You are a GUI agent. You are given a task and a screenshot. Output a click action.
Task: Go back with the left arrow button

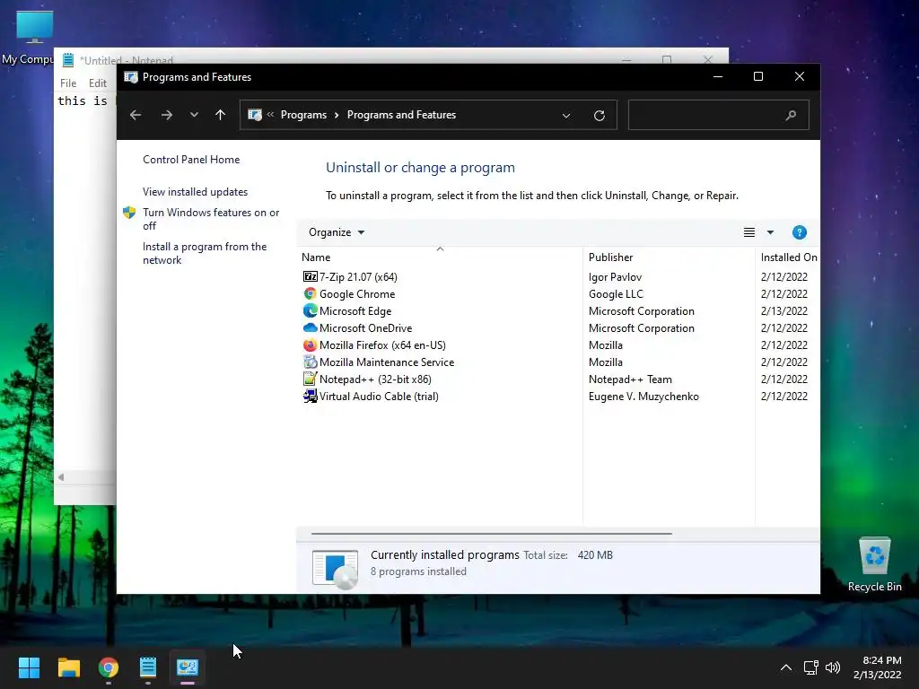(136, 115)
